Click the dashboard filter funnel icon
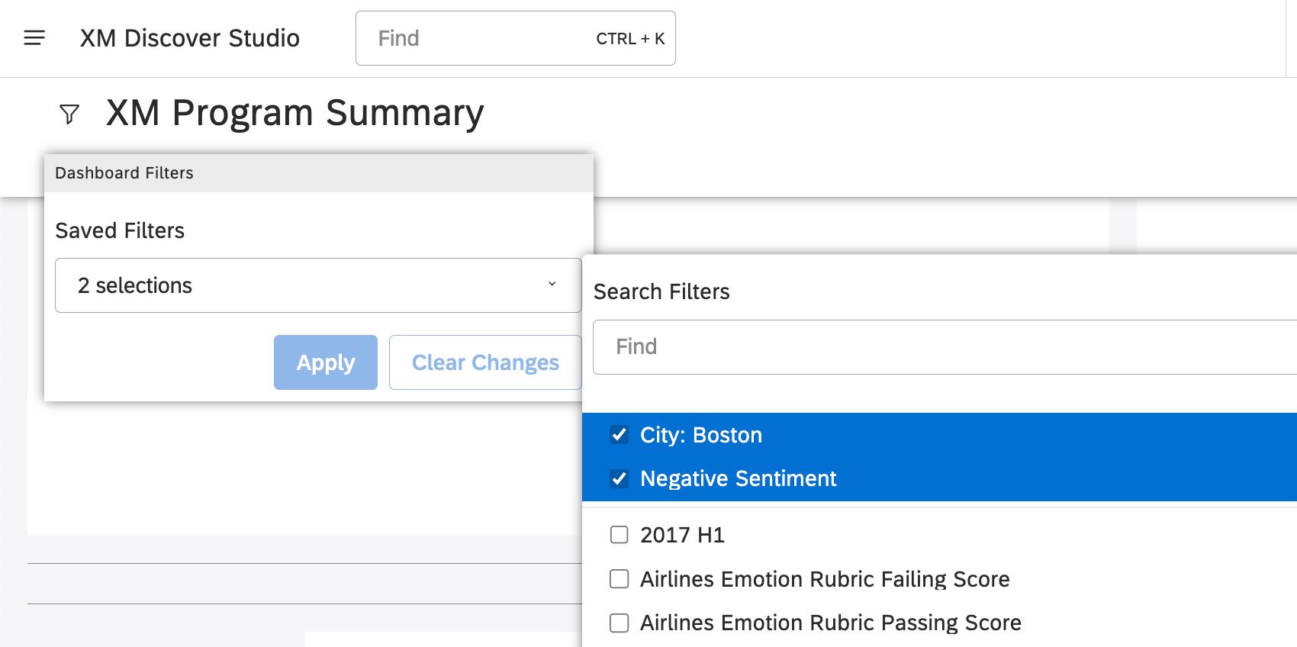Image resolution: width=1297 pixels, height=647 pixels. coord(69,114)
